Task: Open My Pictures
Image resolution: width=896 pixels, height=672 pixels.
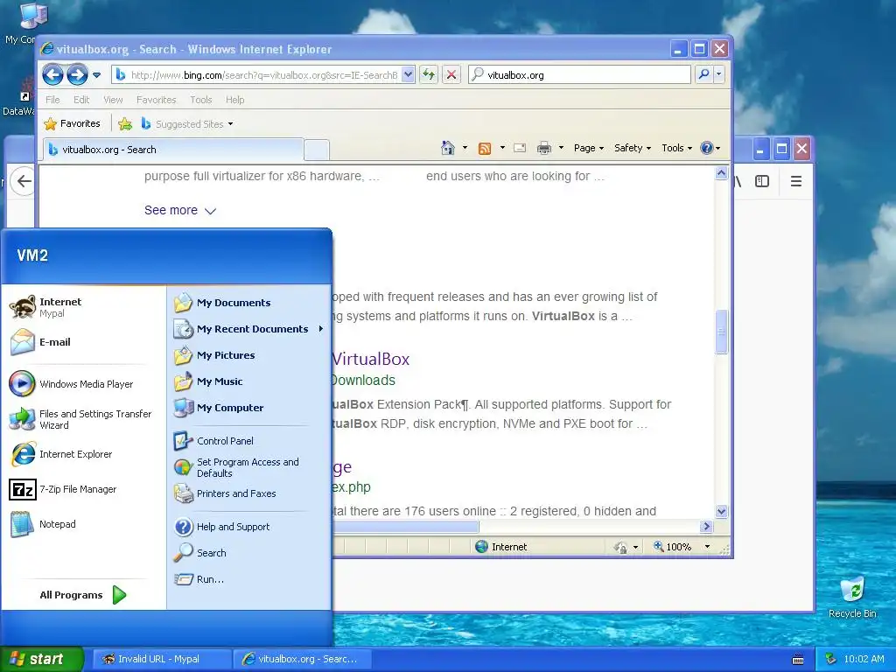Action: [249, 355]
